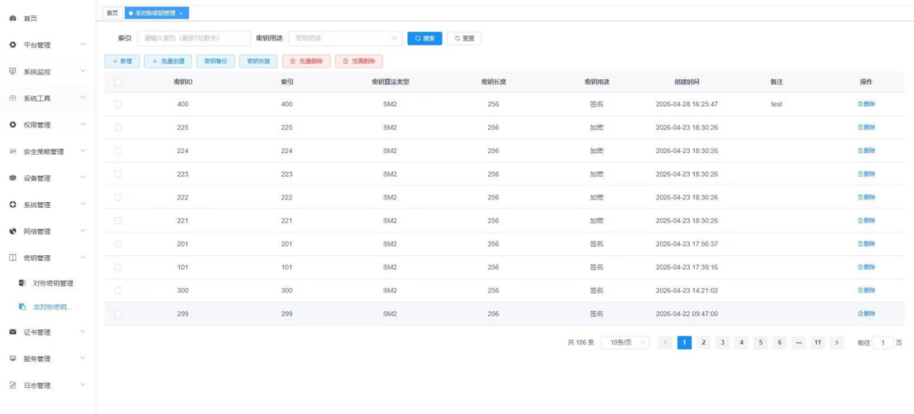Open the 10条/页 page size dropdown
The height and width of the screenshot is (414, 914).
click(x=625, y=343)
